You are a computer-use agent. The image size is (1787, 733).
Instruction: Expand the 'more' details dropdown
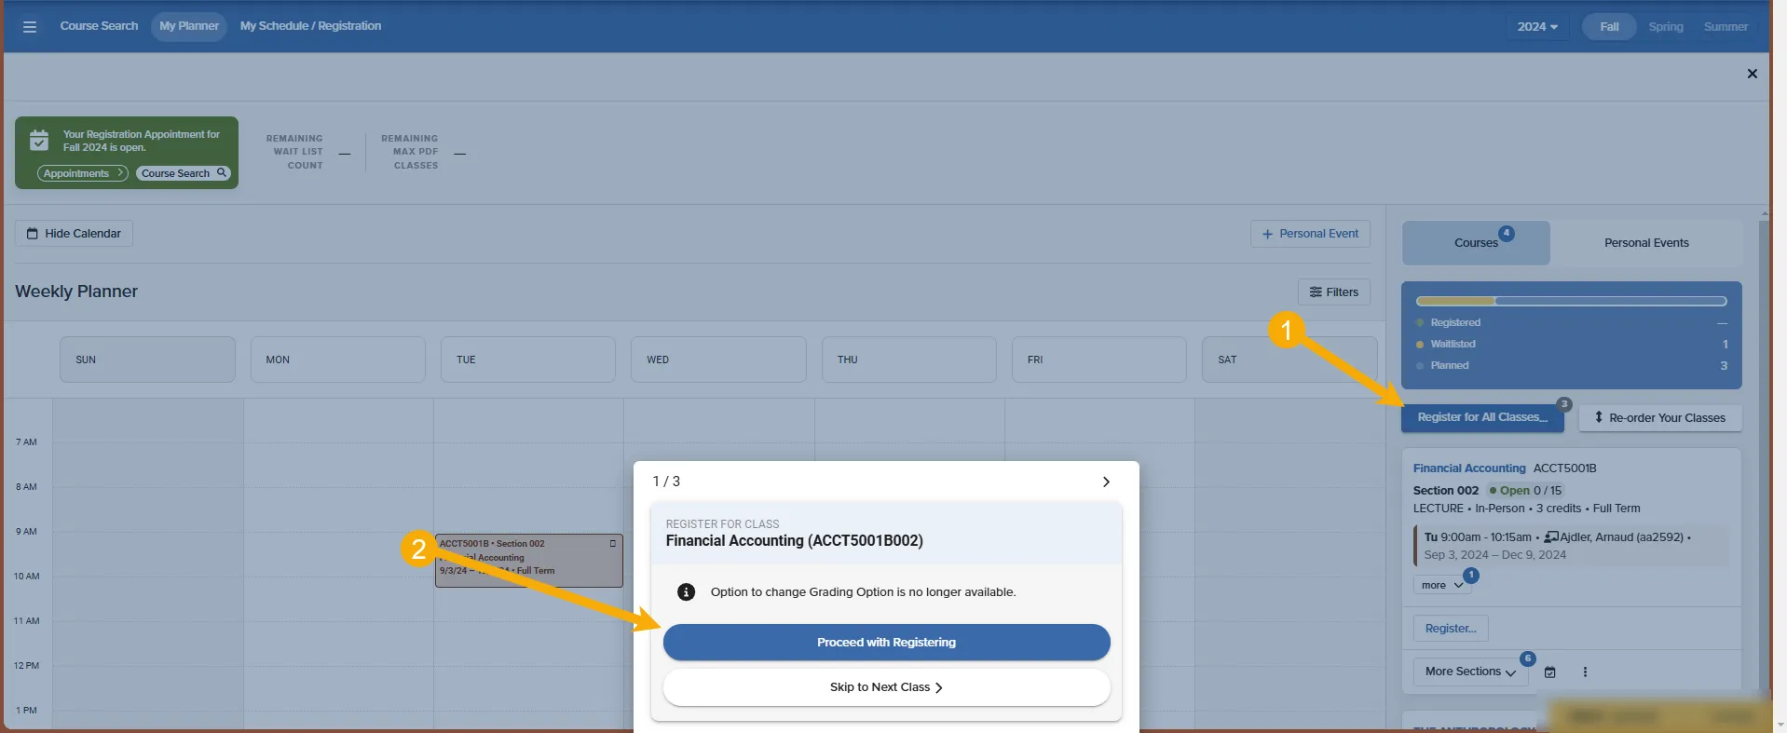(1442, 585)
